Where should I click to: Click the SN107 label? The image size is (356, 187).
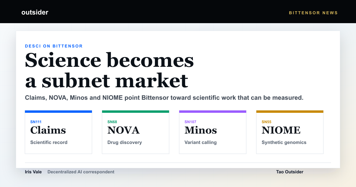point(190,122)
